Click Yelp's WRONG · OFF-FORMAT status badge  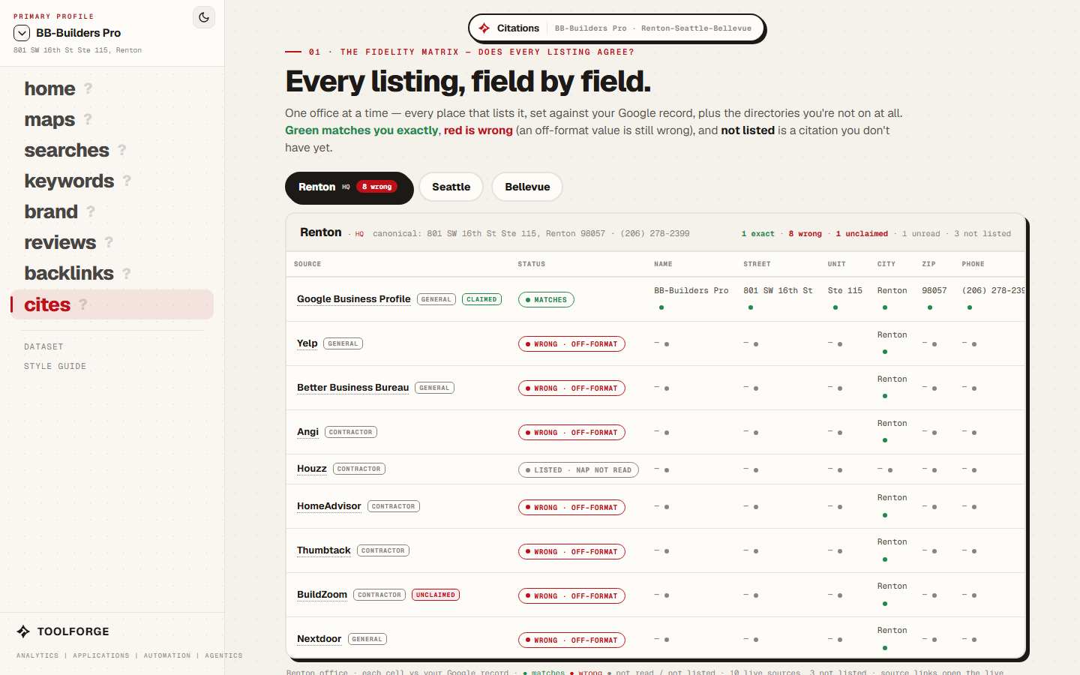(x=571, y=344)
